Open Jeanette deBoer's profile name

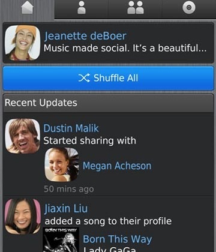pyautogui.click(x=85, y=36)
